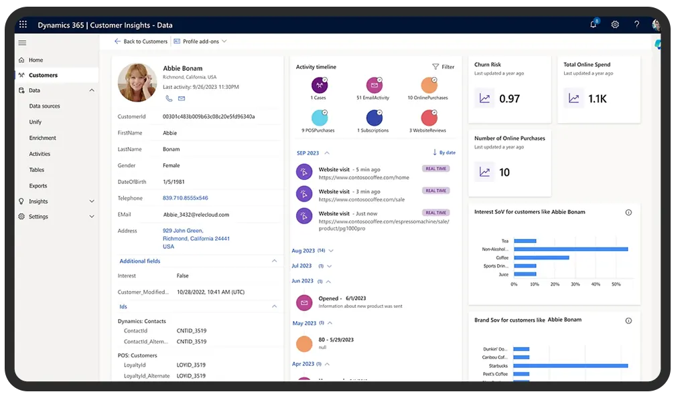678x396 pixels.
Task: Click the help question mark icon
Action: [636, 25]
